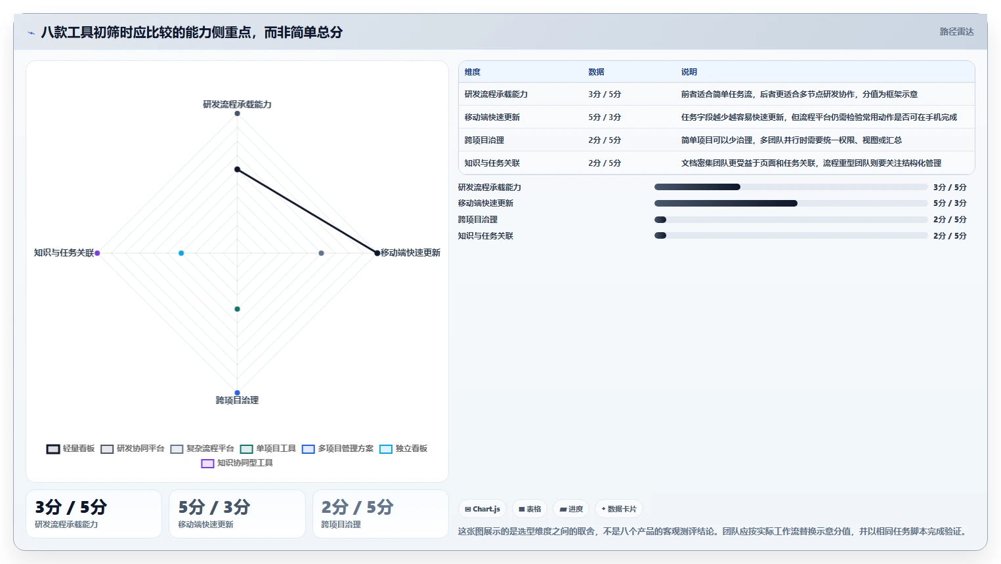Click the 维度 table column header
The width and height of the screenshot is (1001, 564).
click(473, 72)
